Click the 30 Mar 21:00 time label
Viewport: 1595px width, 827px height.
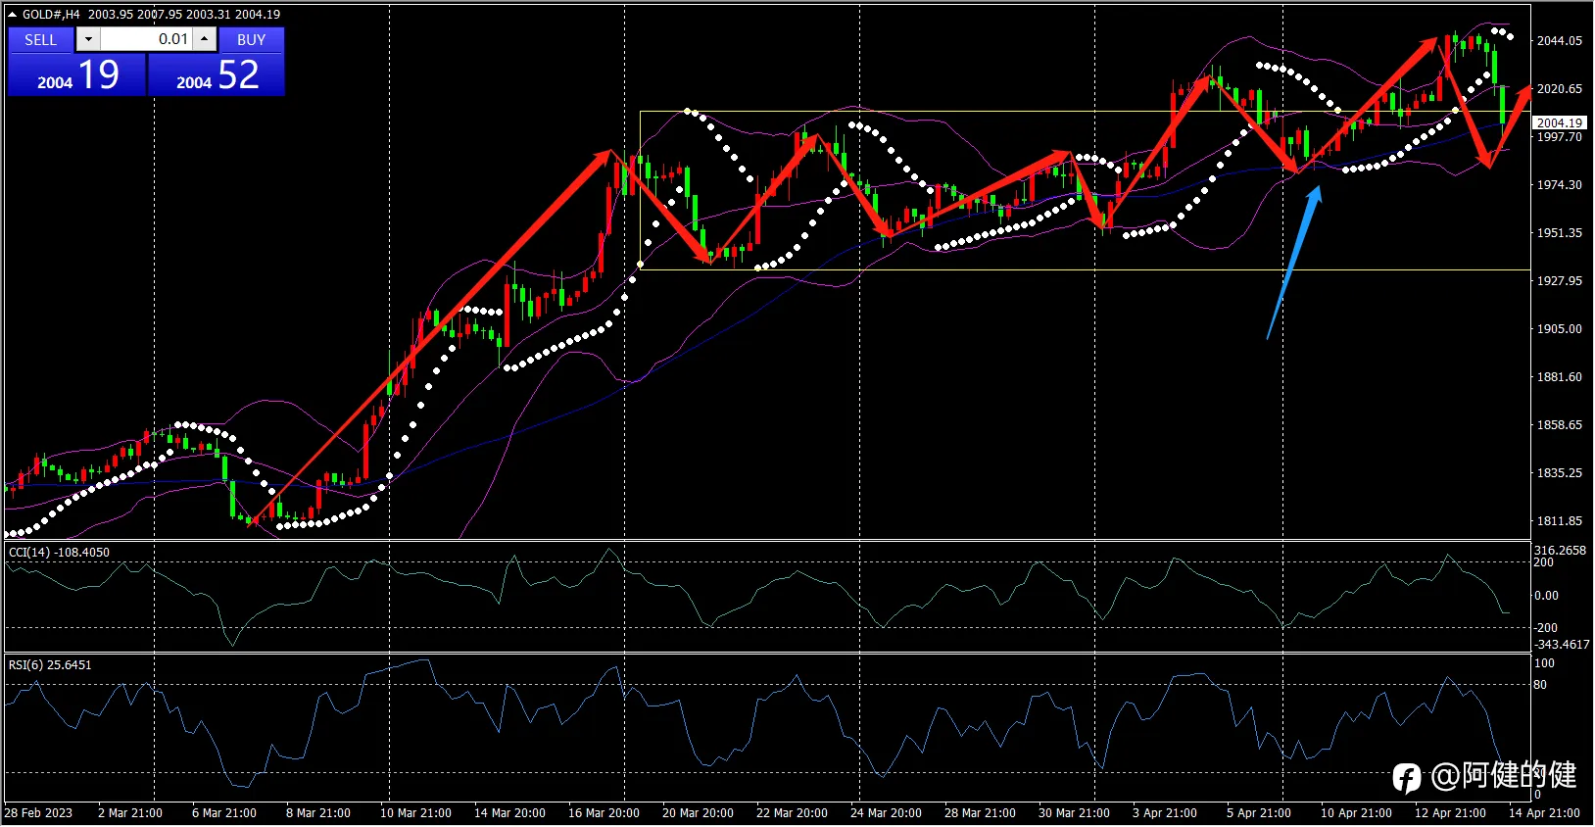[1074, 813]
